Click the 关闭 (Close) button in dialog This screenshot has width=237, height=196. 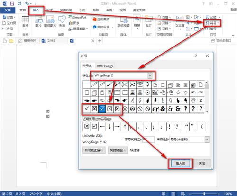[x=202, y=163]
